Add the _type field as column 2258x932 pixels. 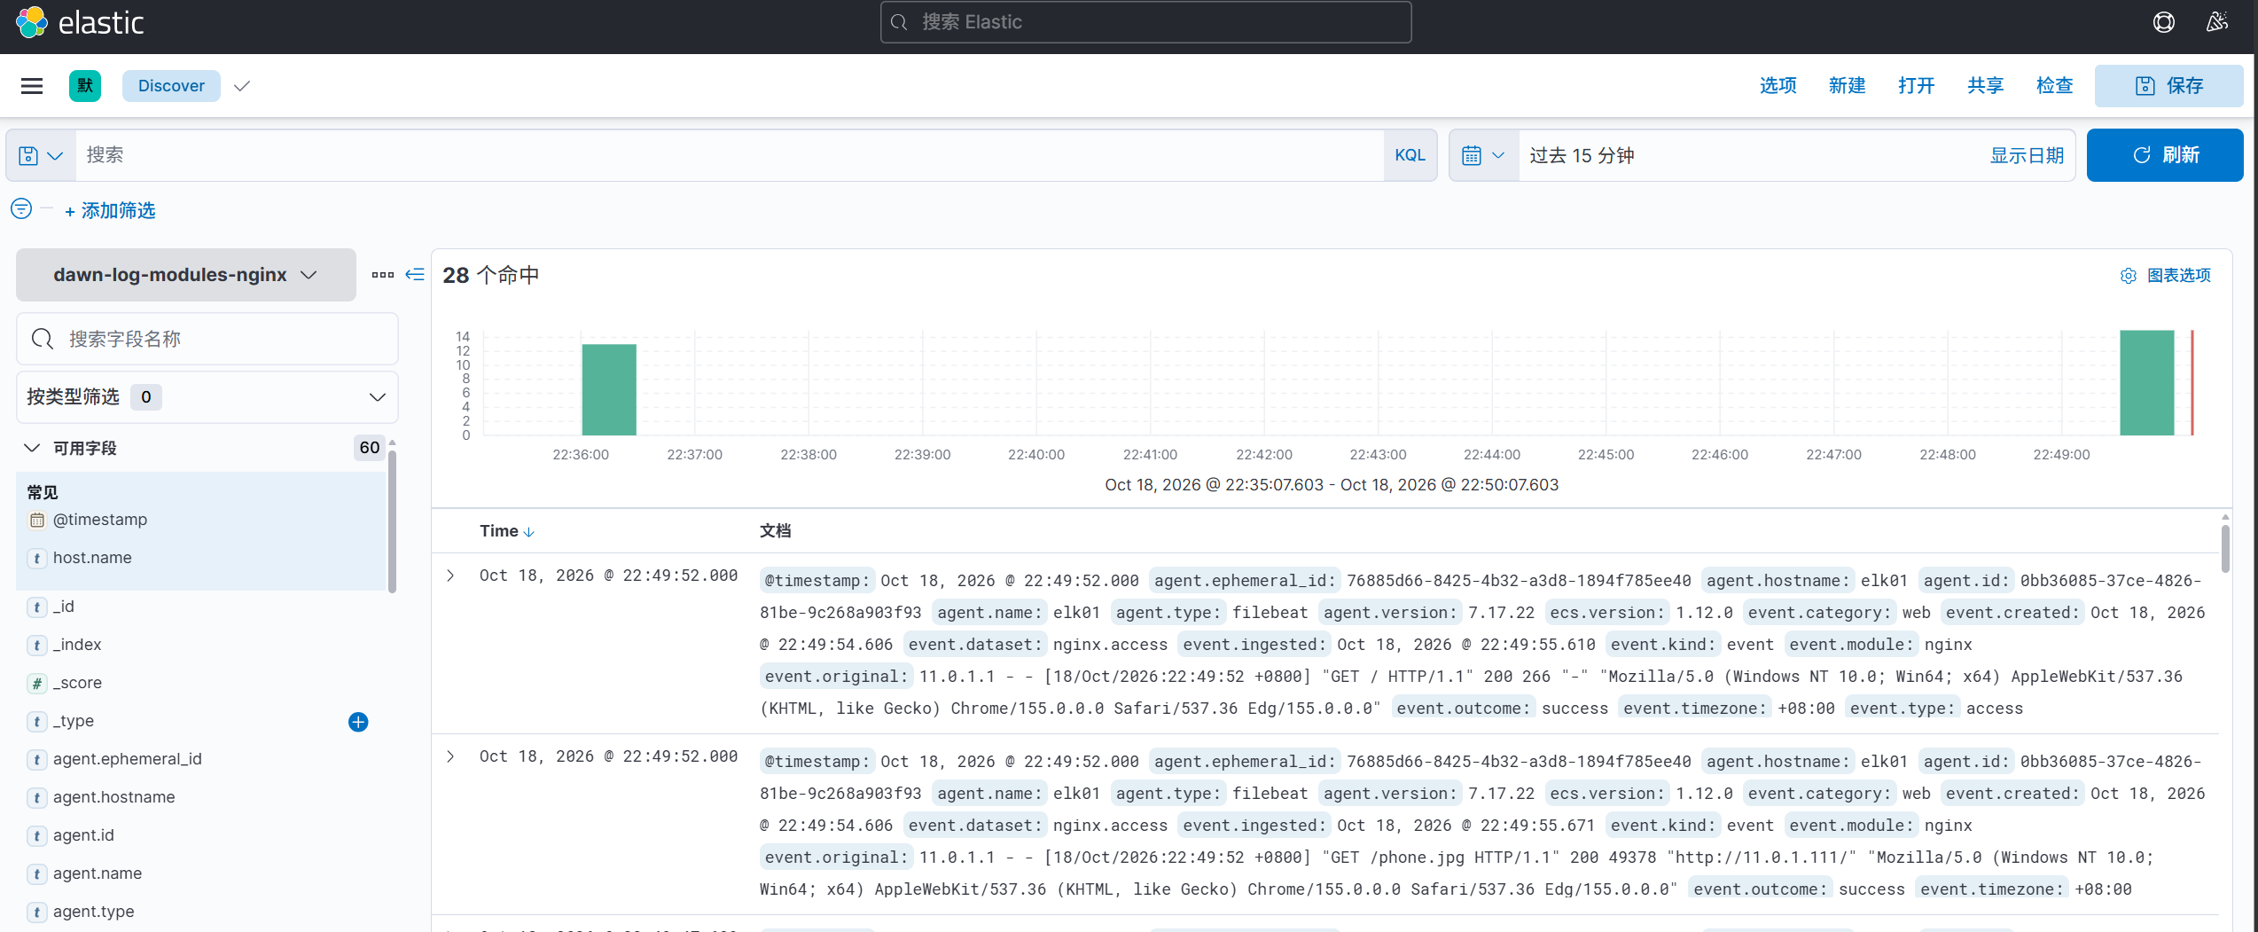(358, 722)
